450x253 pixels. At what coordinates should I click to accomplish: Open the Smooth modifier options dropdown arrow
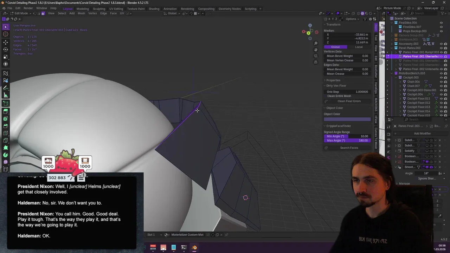coord(435,167)
